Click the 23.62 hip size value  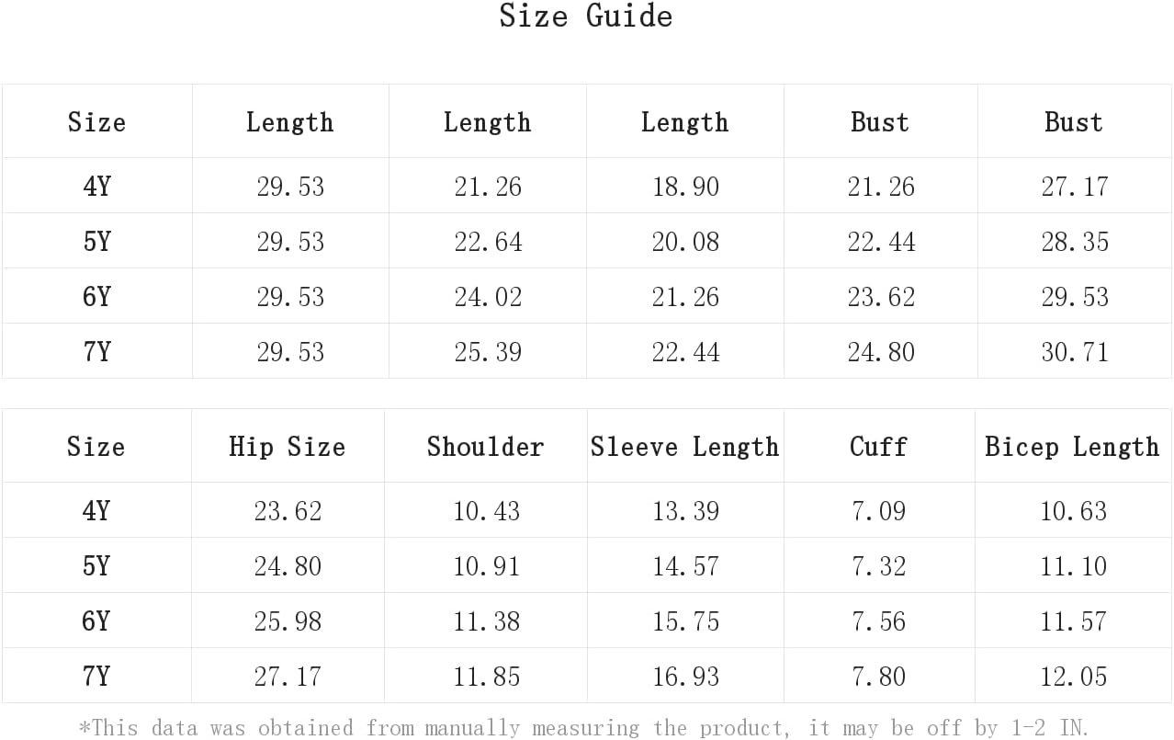click(288, 511)
